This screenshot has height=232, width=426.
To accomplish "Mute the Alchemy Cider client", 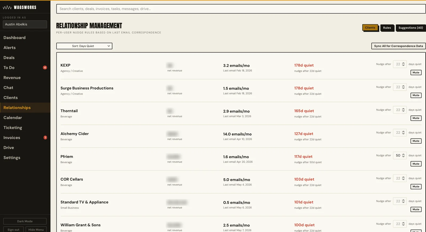I will [x=416, y=141].
